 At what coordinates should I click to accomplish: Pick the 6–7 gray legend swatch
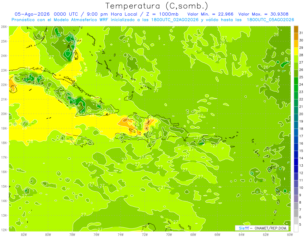[x=296, y=213]
